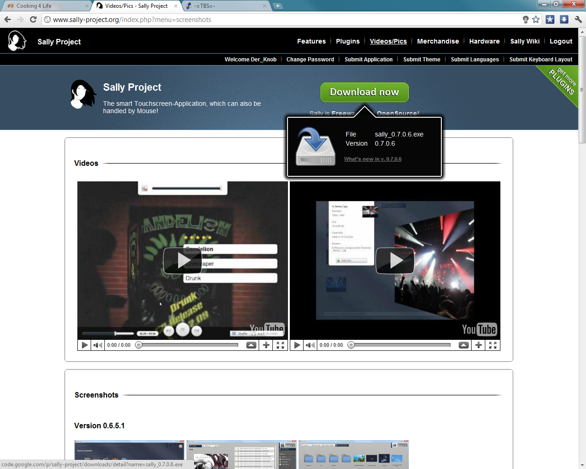586x469 pixels.
Task: Open Sally Wiki menu item
Action: (525, 41)
